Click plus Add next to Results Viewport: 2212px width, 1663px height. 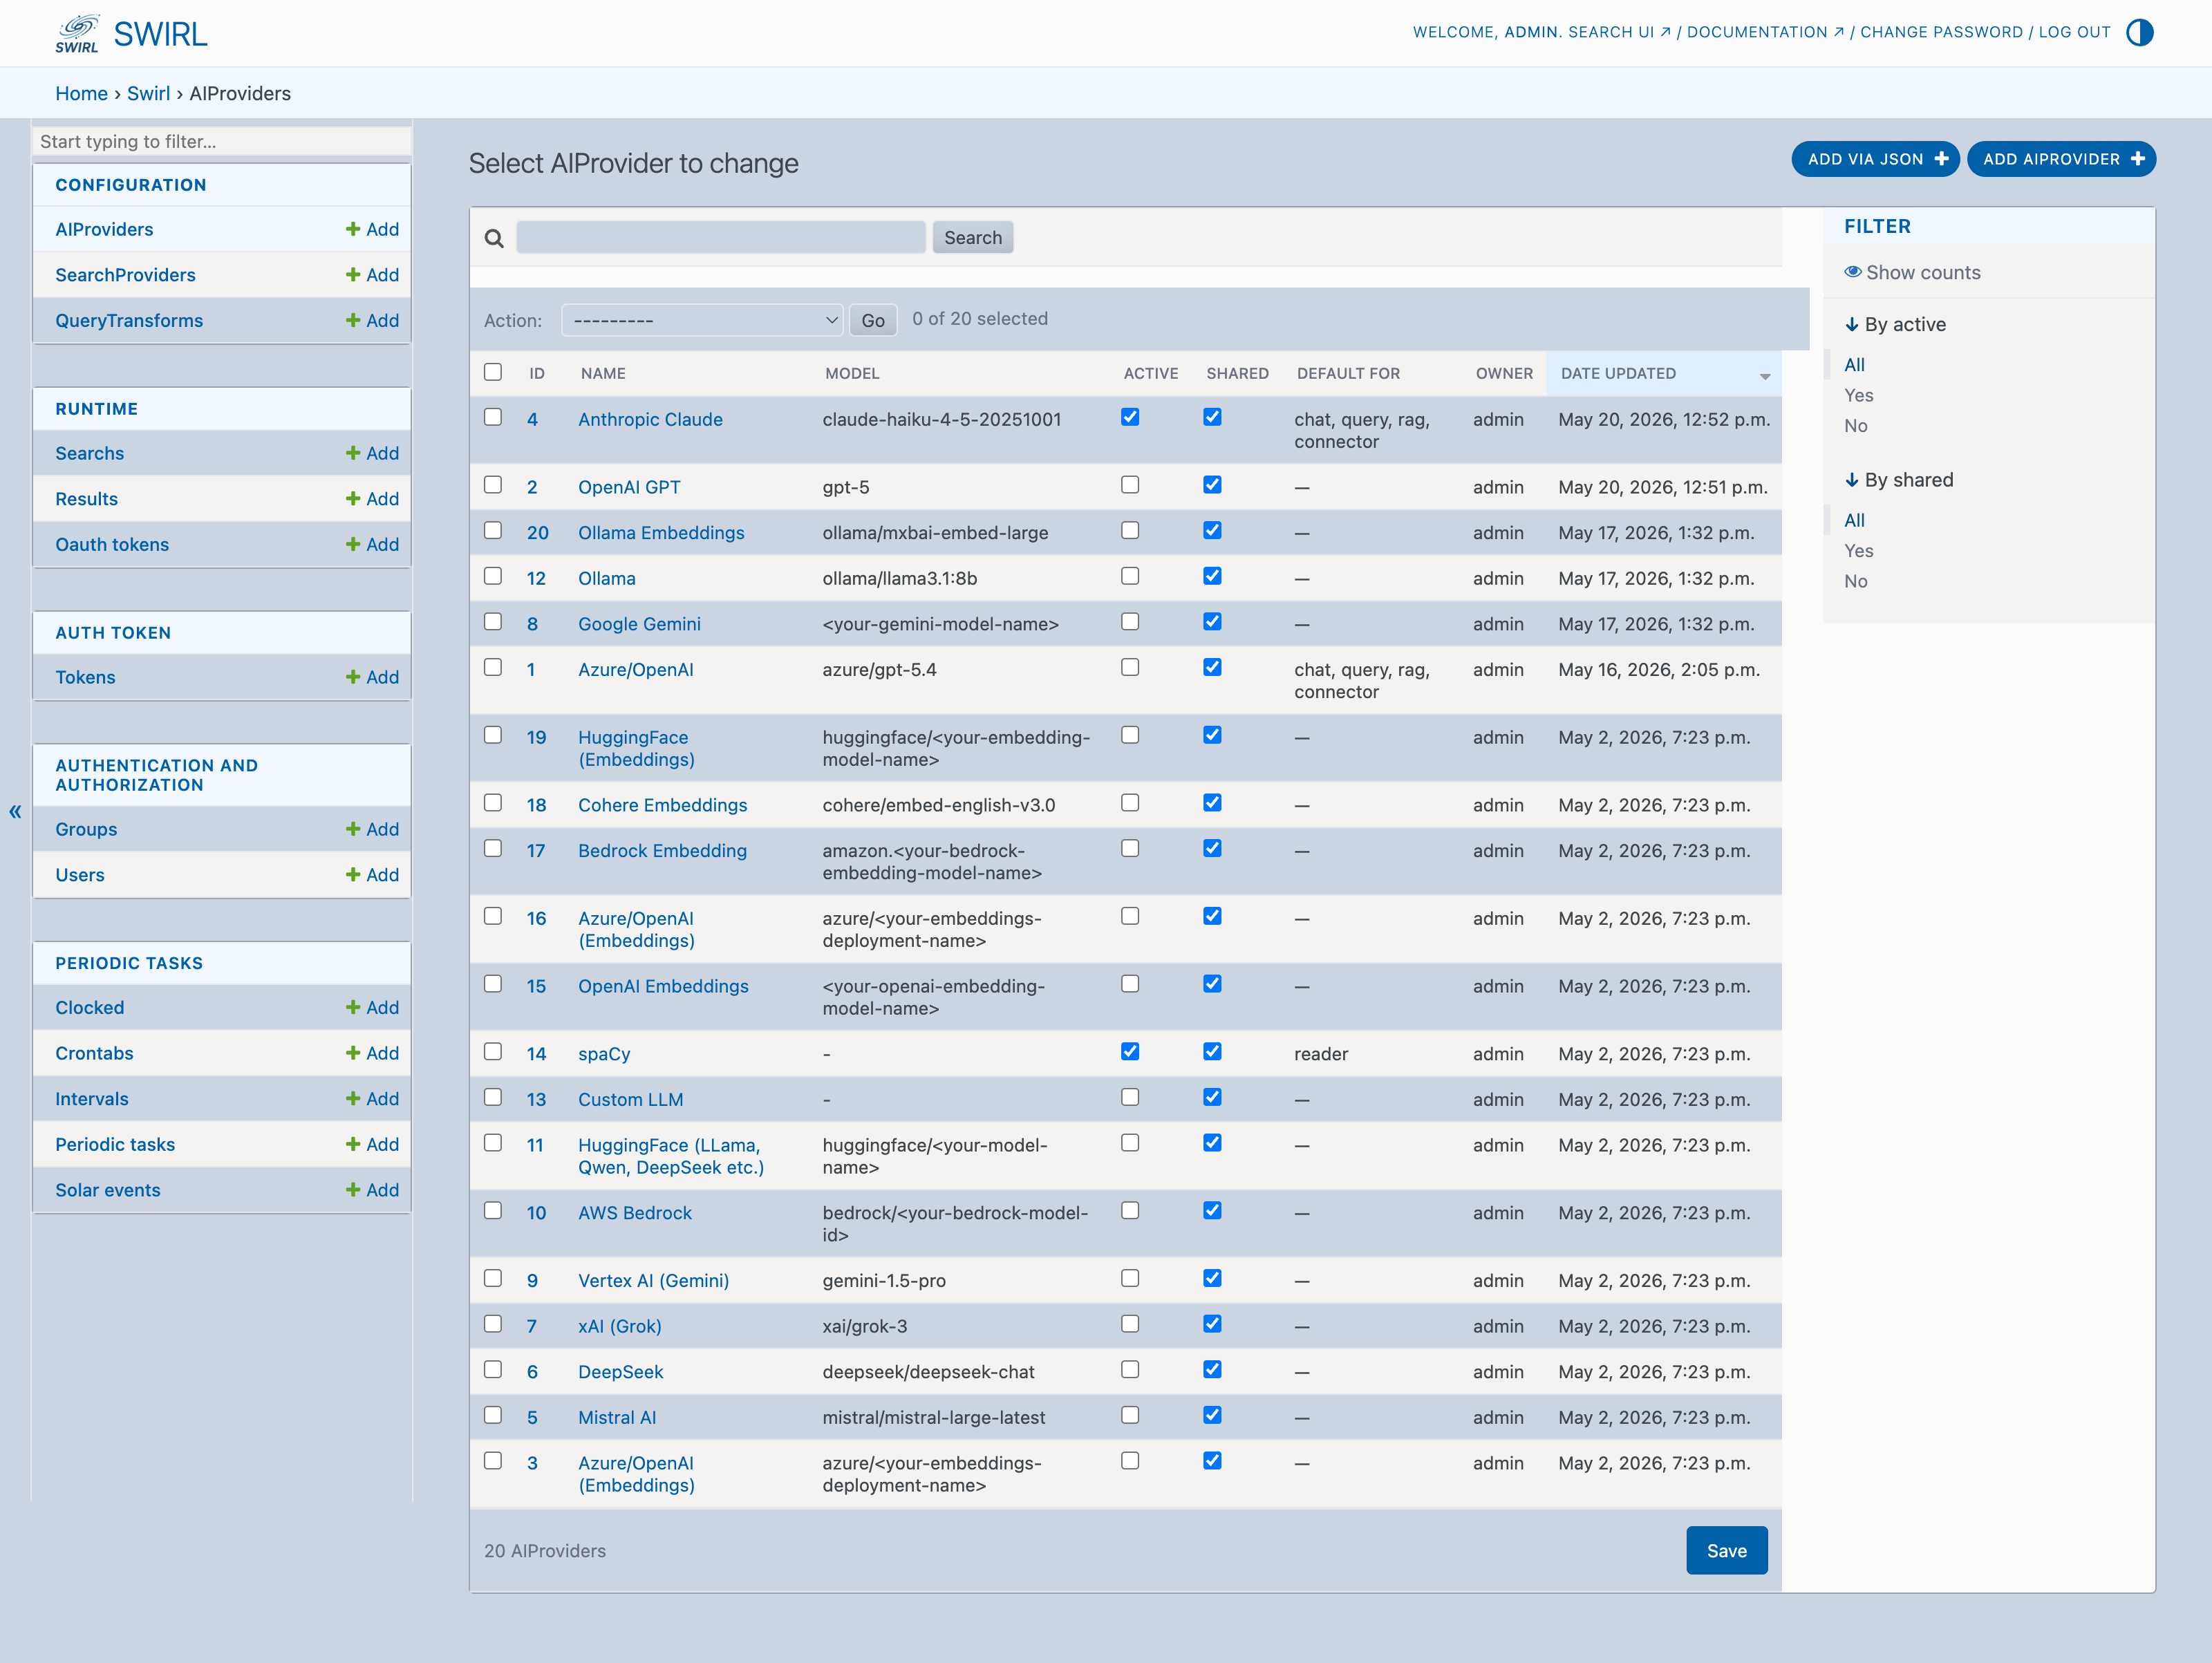pyautogui.click(x=372, y=499)
